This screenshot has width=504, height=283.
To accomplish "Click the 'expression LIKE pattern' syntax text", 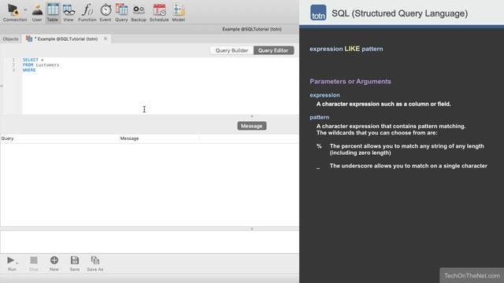I will point(346,49).
